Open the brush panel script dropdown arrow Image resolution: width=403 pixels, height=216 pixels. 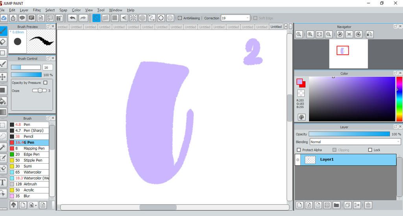point(36,205)
